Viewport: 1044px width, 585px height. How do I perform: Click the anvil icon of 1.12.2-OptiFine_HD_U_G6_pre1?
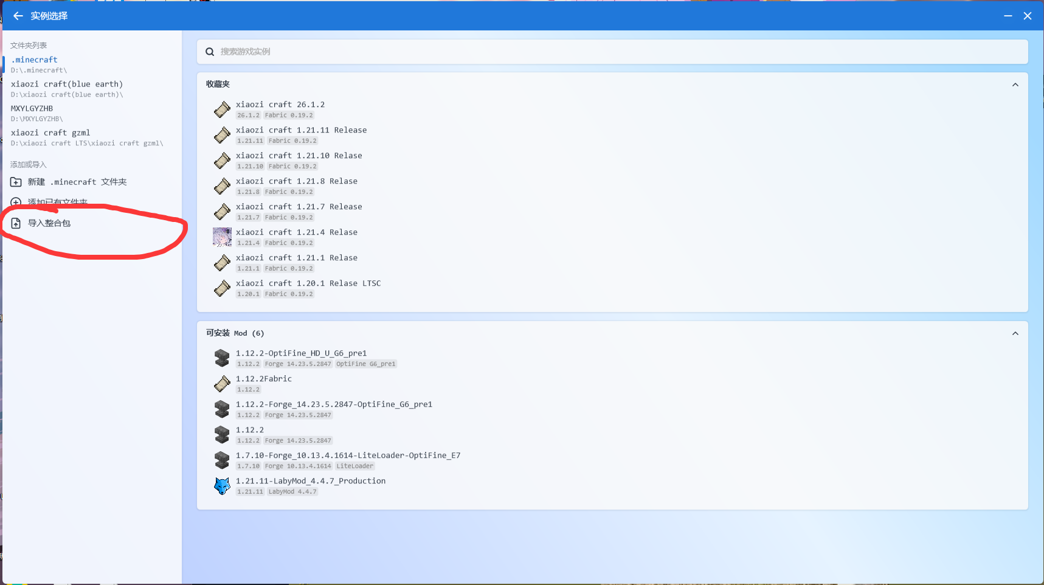point(222,358)
